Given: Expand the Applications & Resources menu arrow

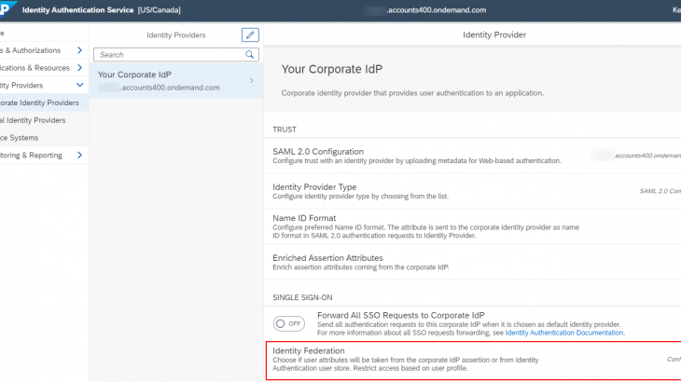Looking at the screenshot, I should pos(80,68).
